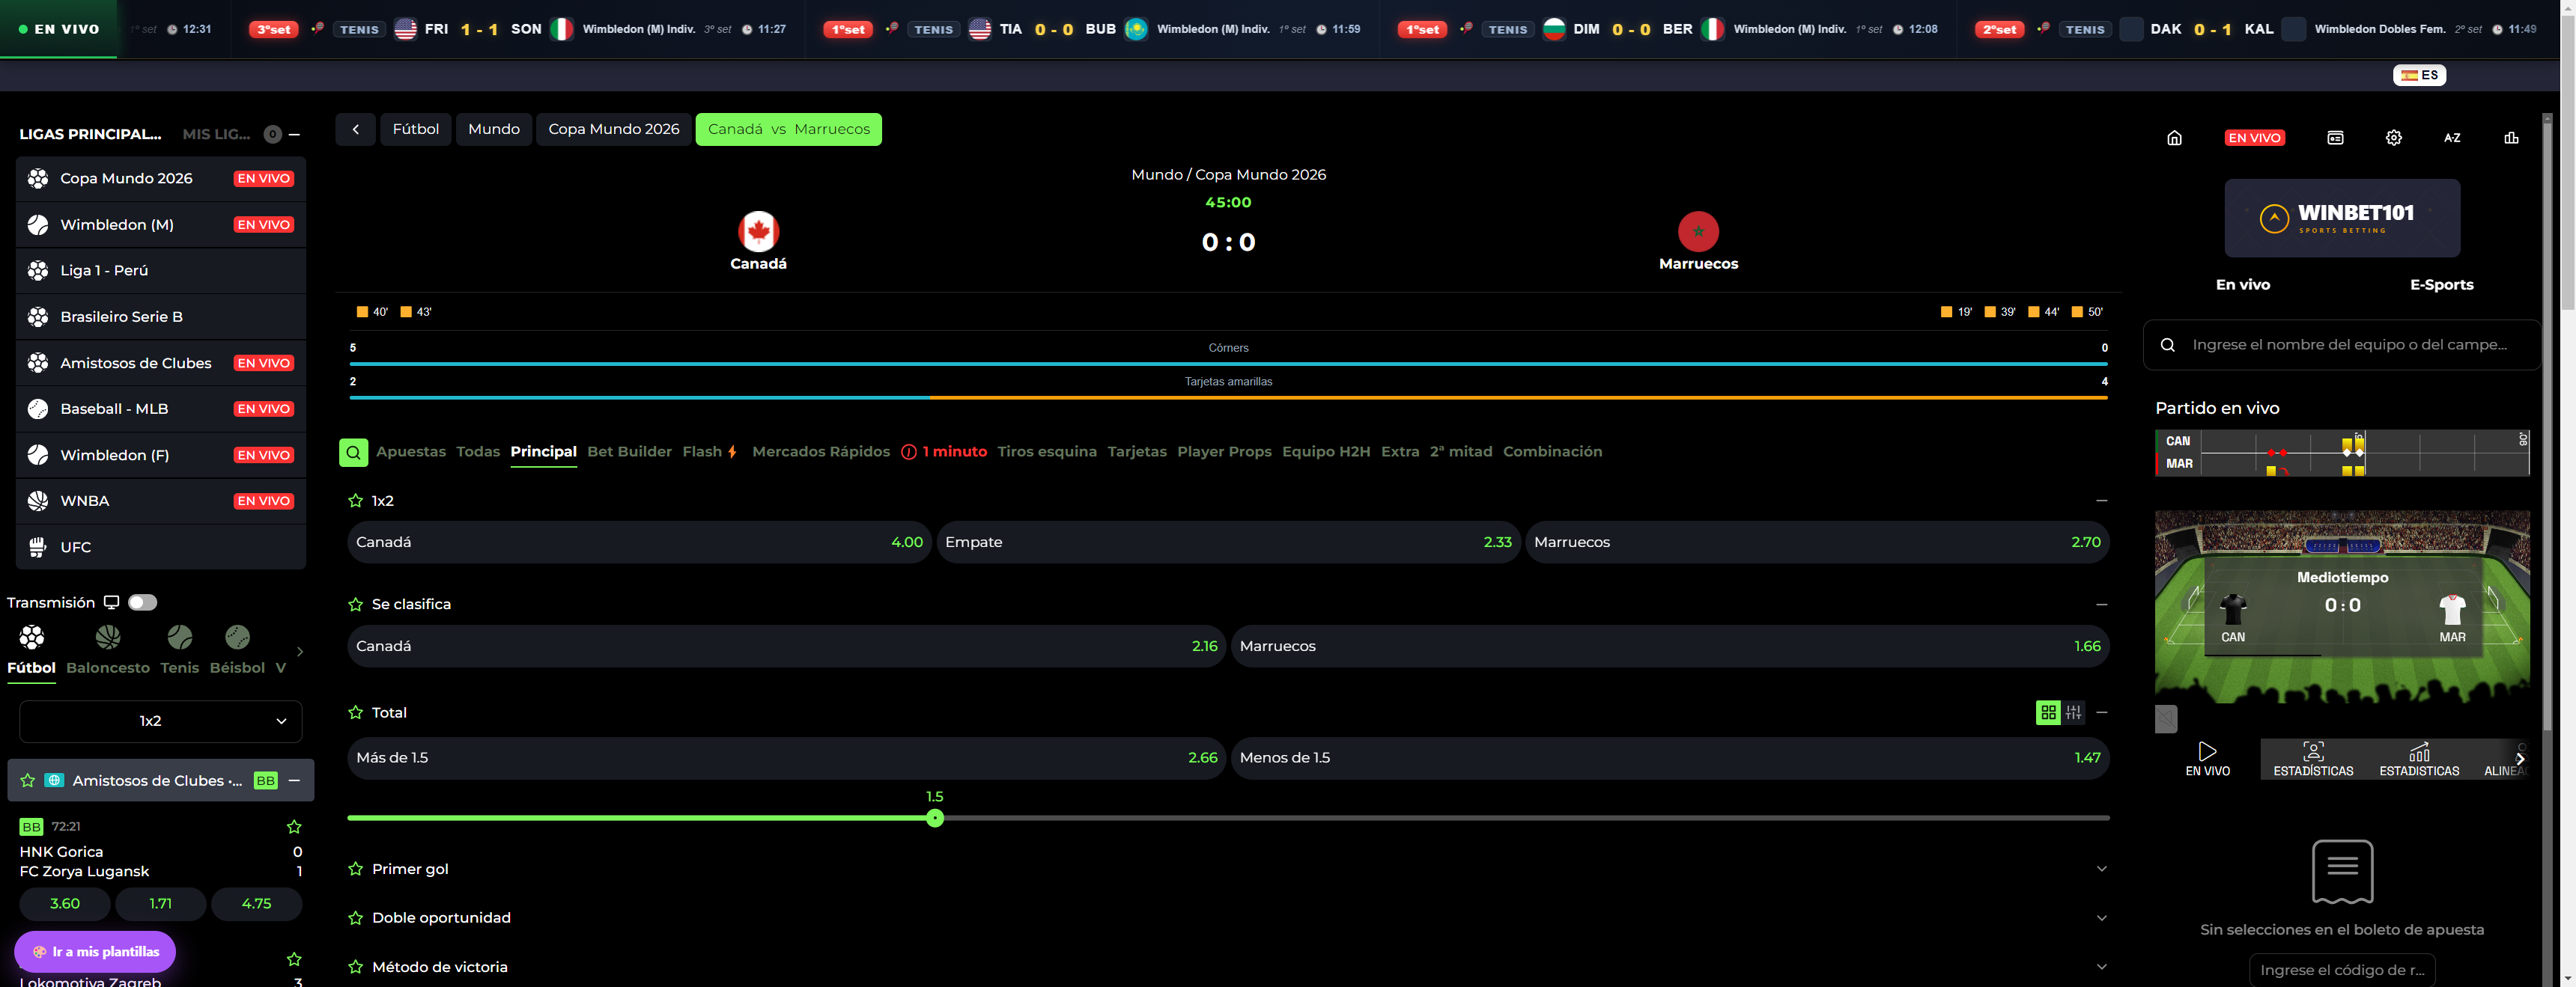The width and height of the screenshot is (2576, 987).
Task: Open the Player Props tab
Action: pyautogui.click(x=1224, y=451)
